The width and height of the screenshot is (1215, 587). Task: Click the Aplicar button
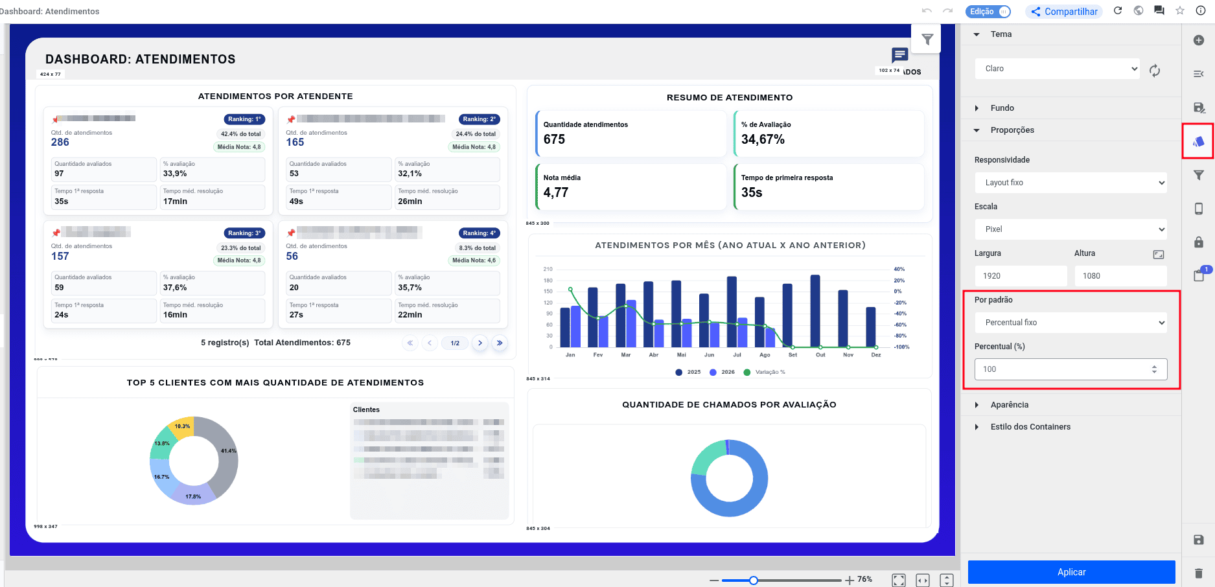pyautogui.click(x=1071, y=572)
